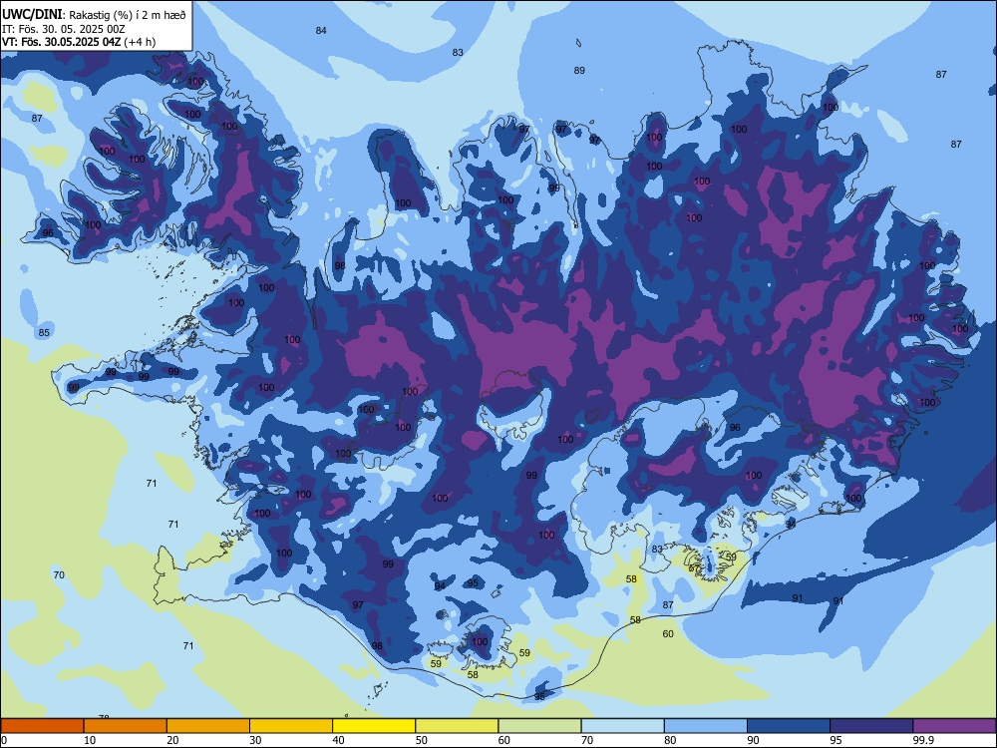Click the UWC/DINI title text
The image size is (997, 748).
click(x=33, y=15)
